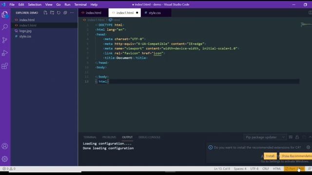Screen dimensions: 312x175
Task: Click the feedback icon in status bar
Action: click(310, 169)
